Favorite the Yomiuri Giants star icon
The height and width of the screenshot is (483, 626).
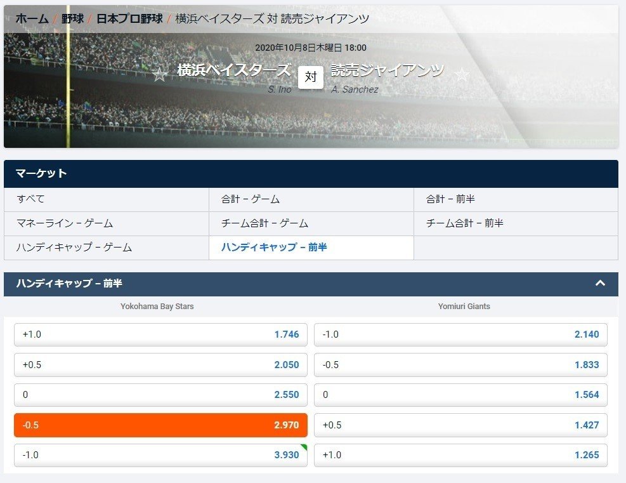coord(462,75)
